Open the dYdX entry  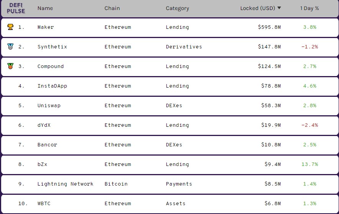[x=44, y=125]
